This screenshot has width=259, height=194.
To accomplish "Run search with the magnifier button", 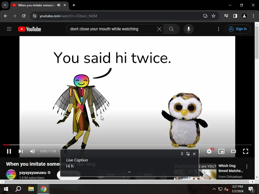I will [171, 29].
